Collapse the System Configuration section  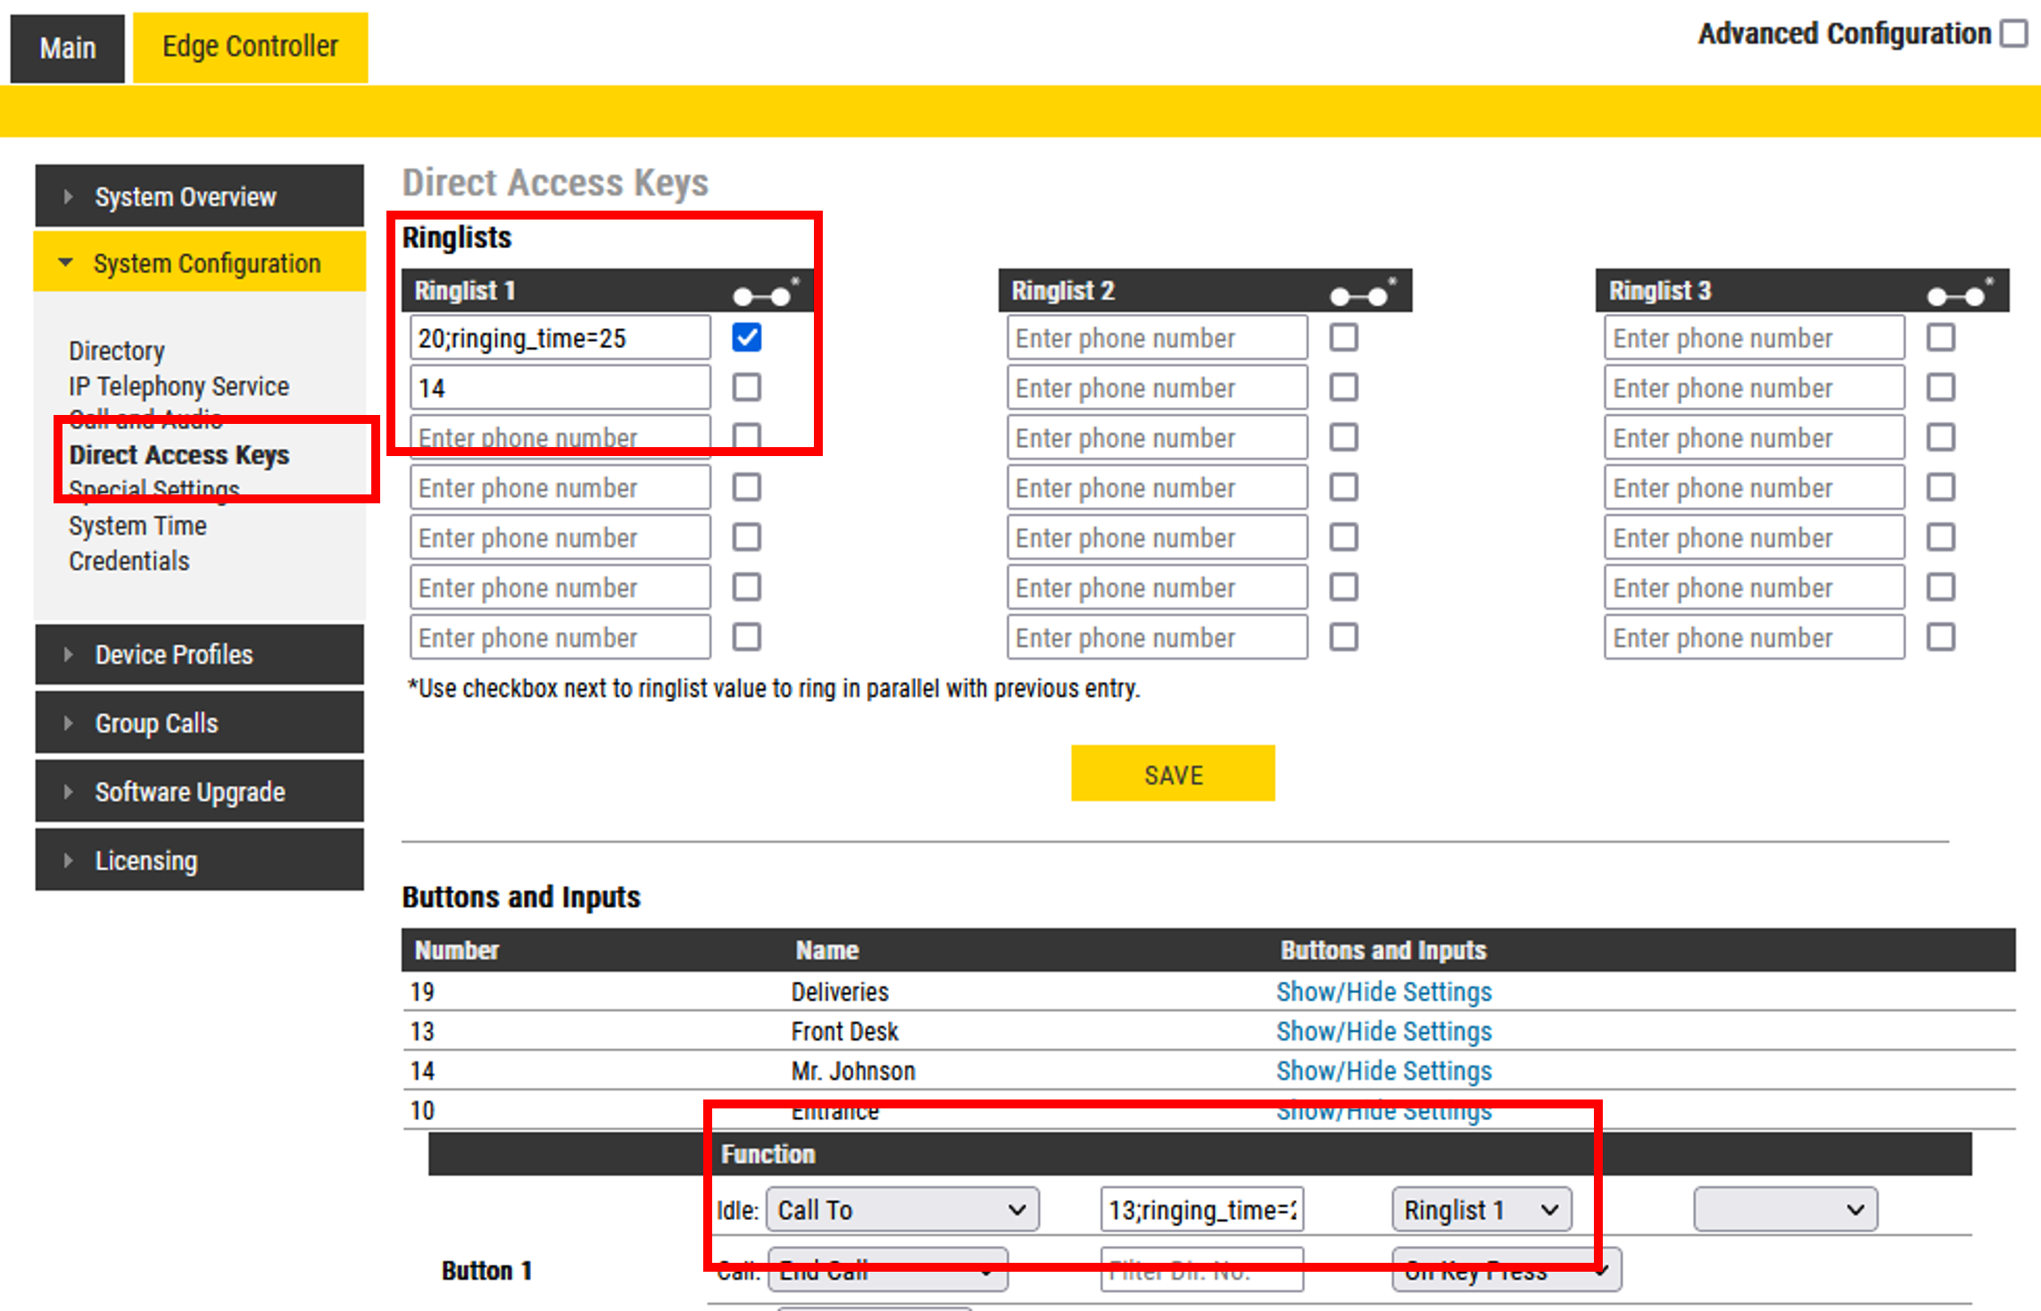[x=66, y=263]
